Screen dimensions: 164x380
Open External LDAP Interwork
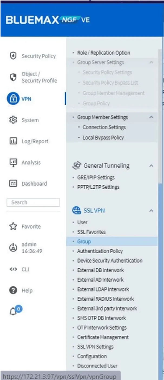click(x=103, y=289)
